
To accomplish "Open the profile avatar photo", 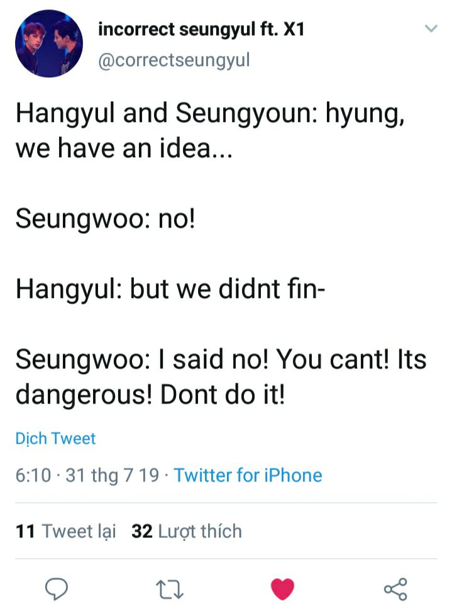I will click(48, 43).
